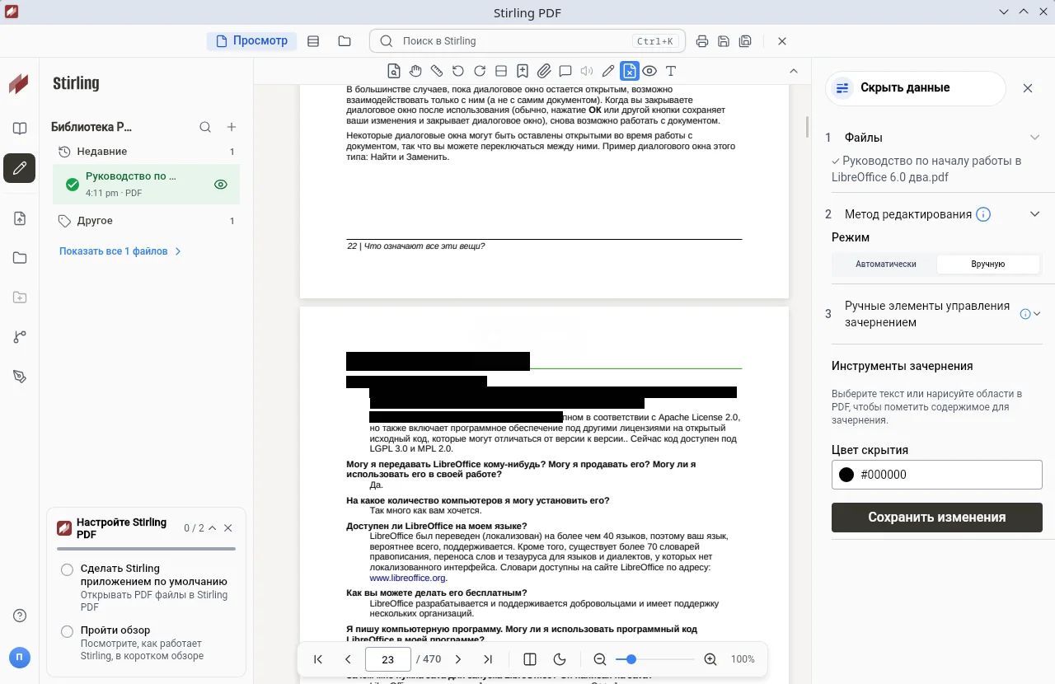The height and width of the screenshot is (684, 1055).
Task: Open the reader book icon in the left rail
Action: 20,129
